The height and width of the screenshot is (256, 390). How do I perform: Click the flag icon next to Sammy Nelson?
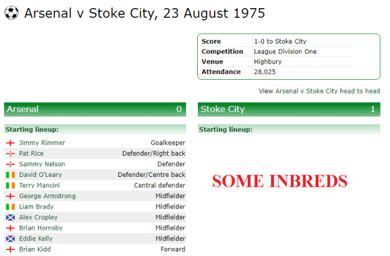[x=10, y=164]
